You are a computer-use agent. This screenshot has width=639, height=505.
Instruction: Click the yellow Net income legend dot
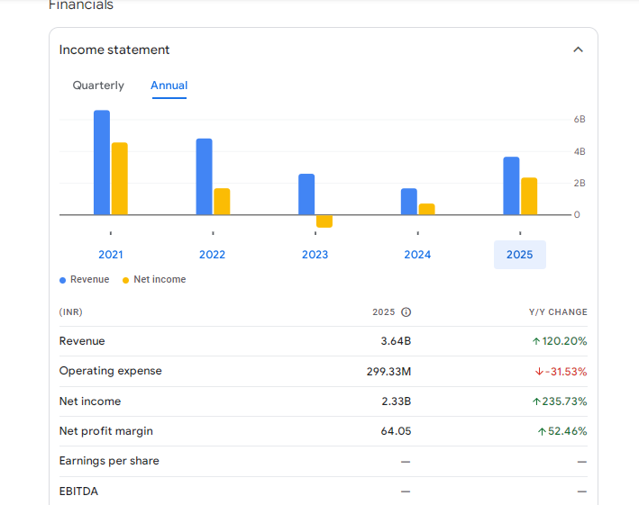[x=126, y=280]
